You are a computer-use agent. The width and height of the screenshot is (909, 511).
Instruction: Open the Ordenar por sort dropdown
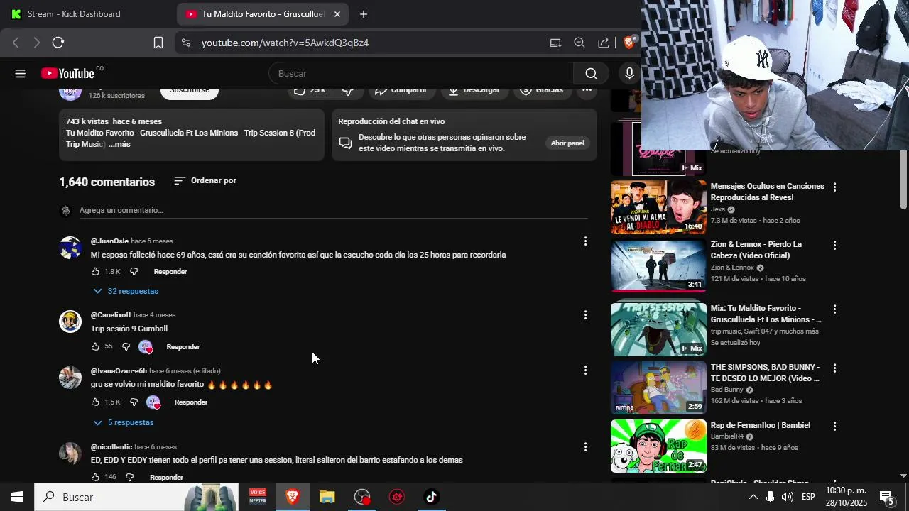[205, 180]
